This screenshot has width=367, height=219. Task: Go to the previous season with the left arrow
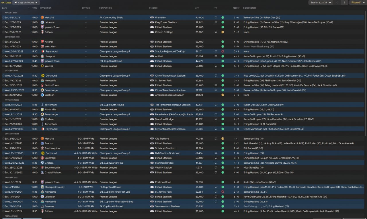(x=337, y=3)
